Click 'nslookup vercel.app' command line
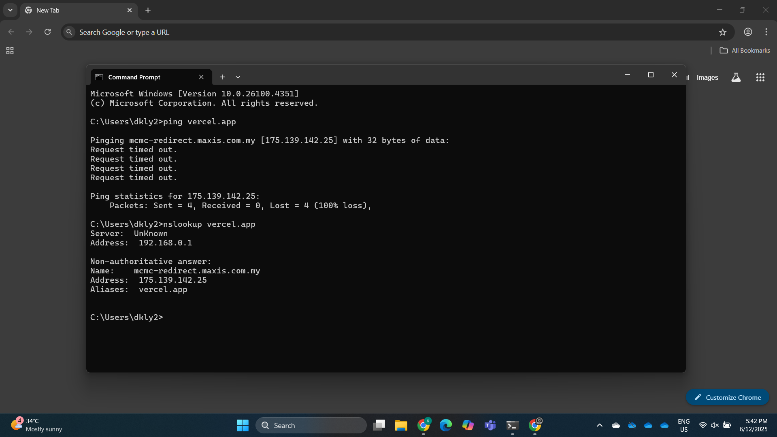Screen dimensions: 777x437 tap(173, 224)
